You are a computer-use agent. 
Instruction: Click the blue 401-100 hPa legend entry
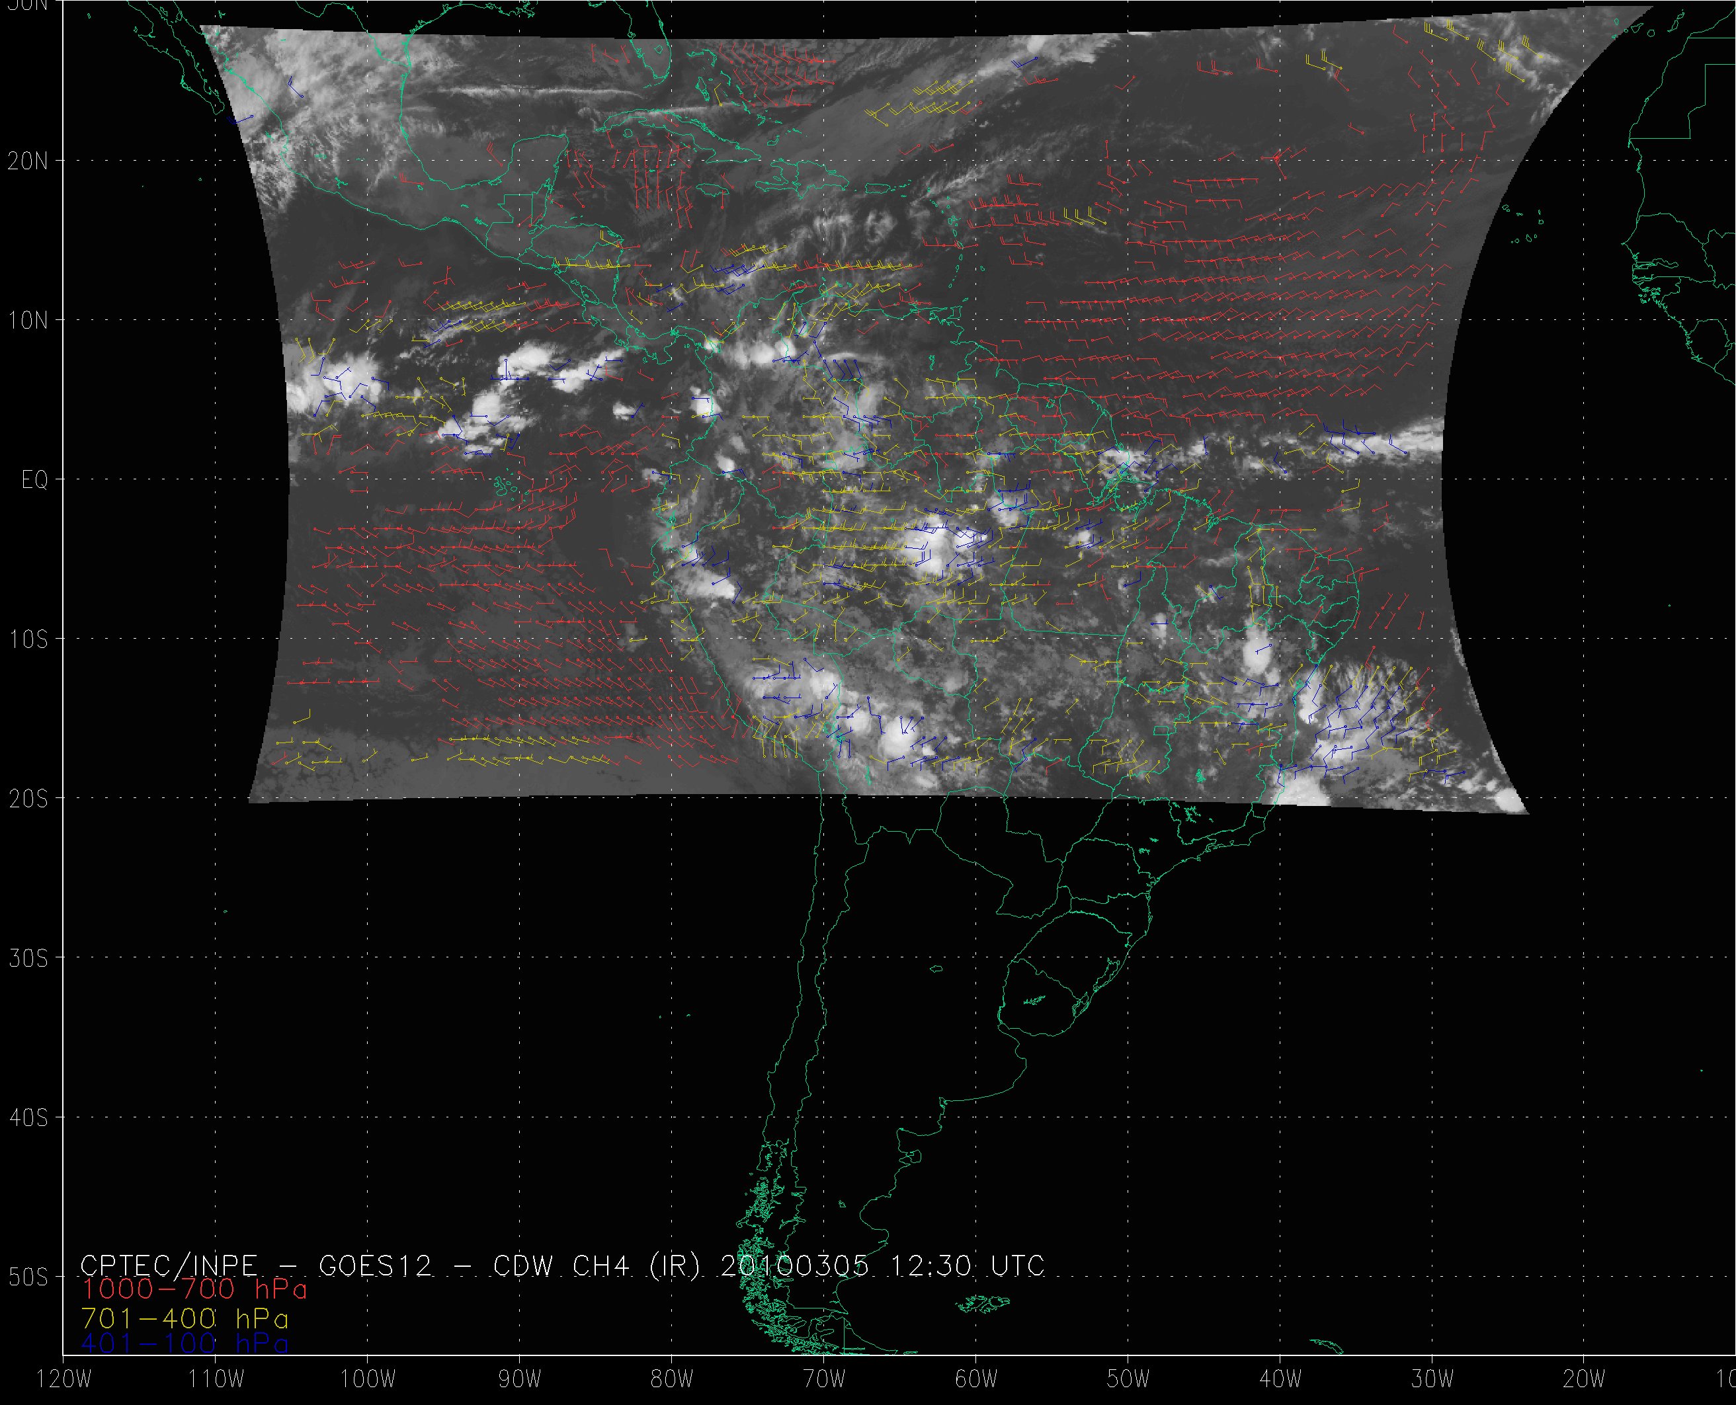pyautogui.click(x=185, y=1344)
